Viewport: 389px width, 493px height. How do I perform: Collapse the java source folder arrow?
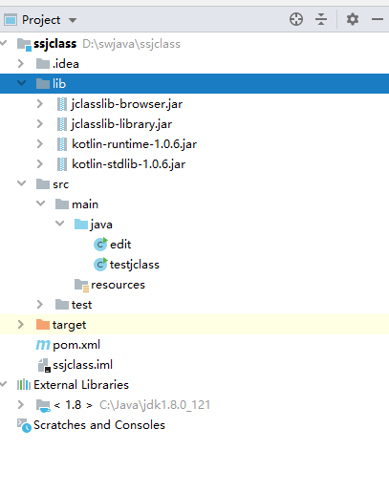click(59, 224)
